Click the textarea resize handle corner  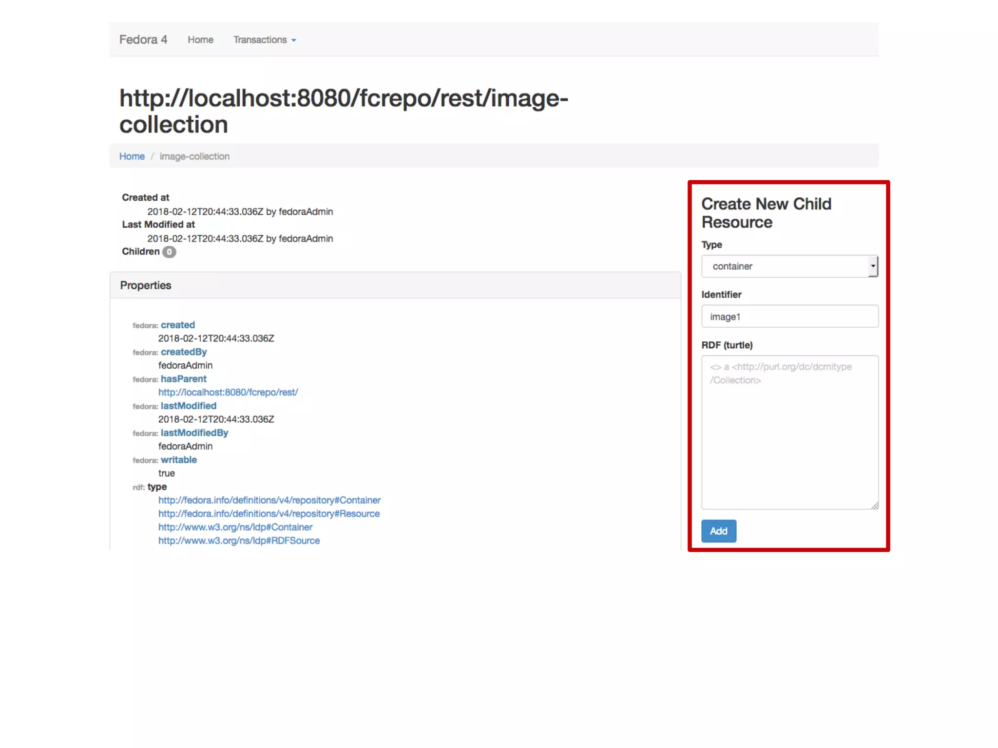[875, 505]
